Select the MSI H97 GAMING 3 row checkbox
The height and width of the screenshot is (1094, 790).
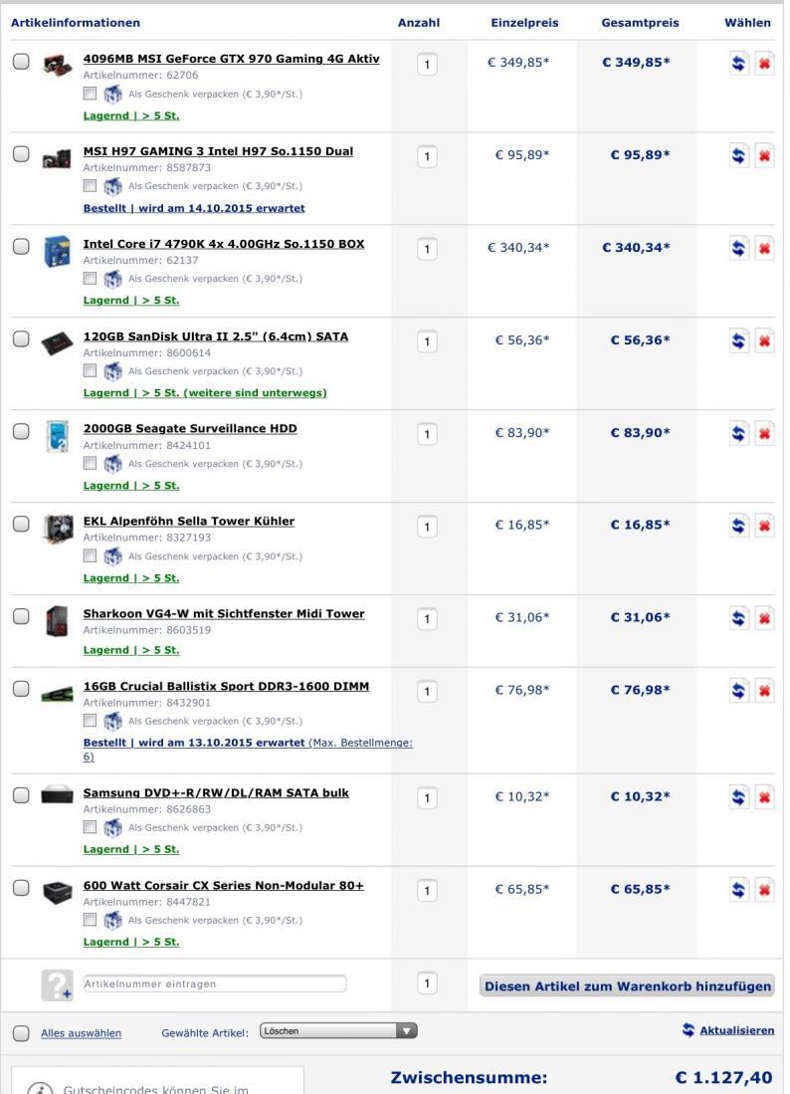point(21,154)
